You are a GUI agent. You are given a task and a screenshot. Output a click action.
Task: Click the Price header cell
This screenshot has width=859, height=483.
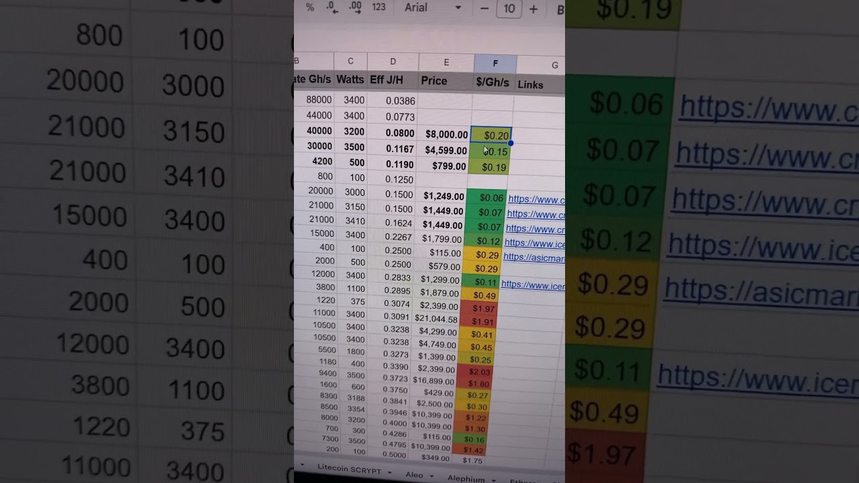[446, 80]
